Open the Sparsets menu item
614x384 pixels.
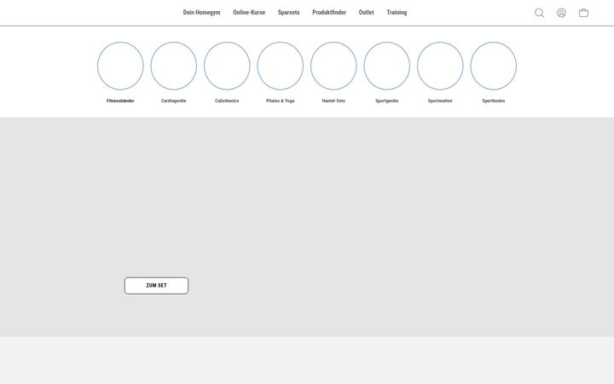(288, 13)
